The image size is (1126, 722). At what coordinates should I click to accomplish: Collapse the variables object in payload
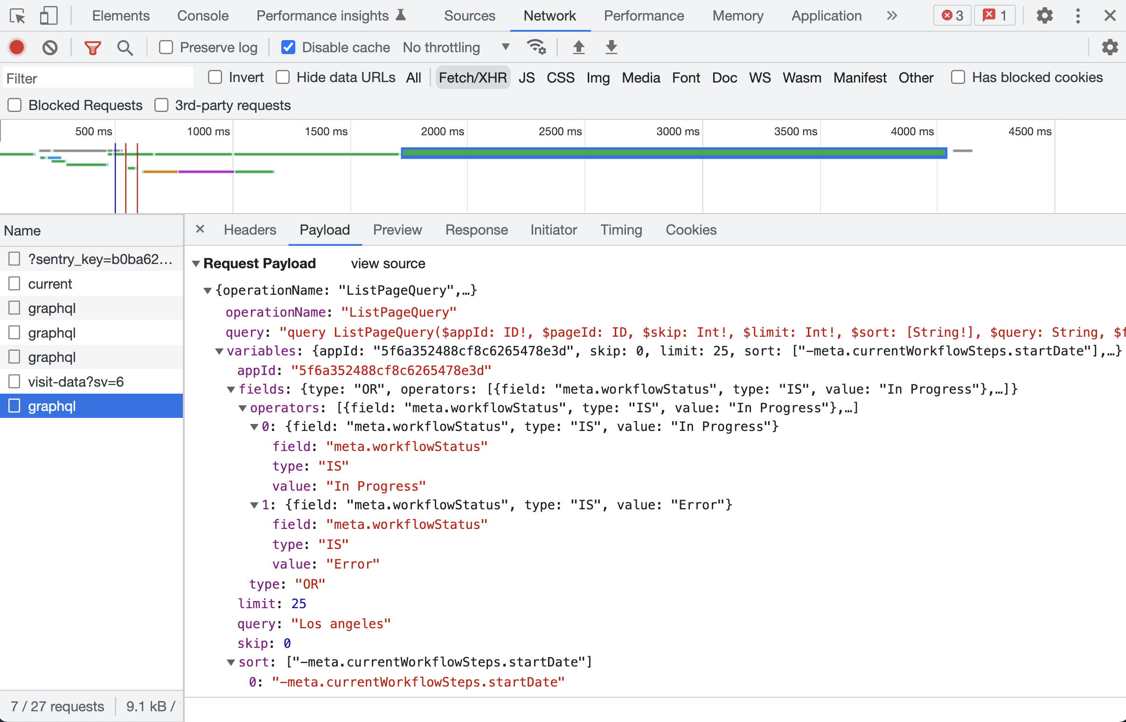point(219,352)
